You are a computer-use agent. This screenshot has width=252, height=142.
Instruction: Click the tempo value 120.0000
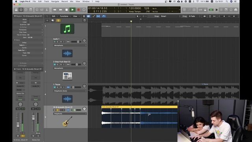[135, 8]
